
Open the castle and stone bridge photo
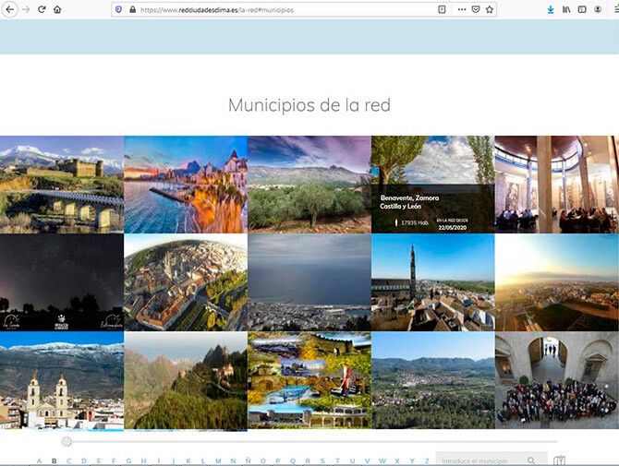pos(61,184)
